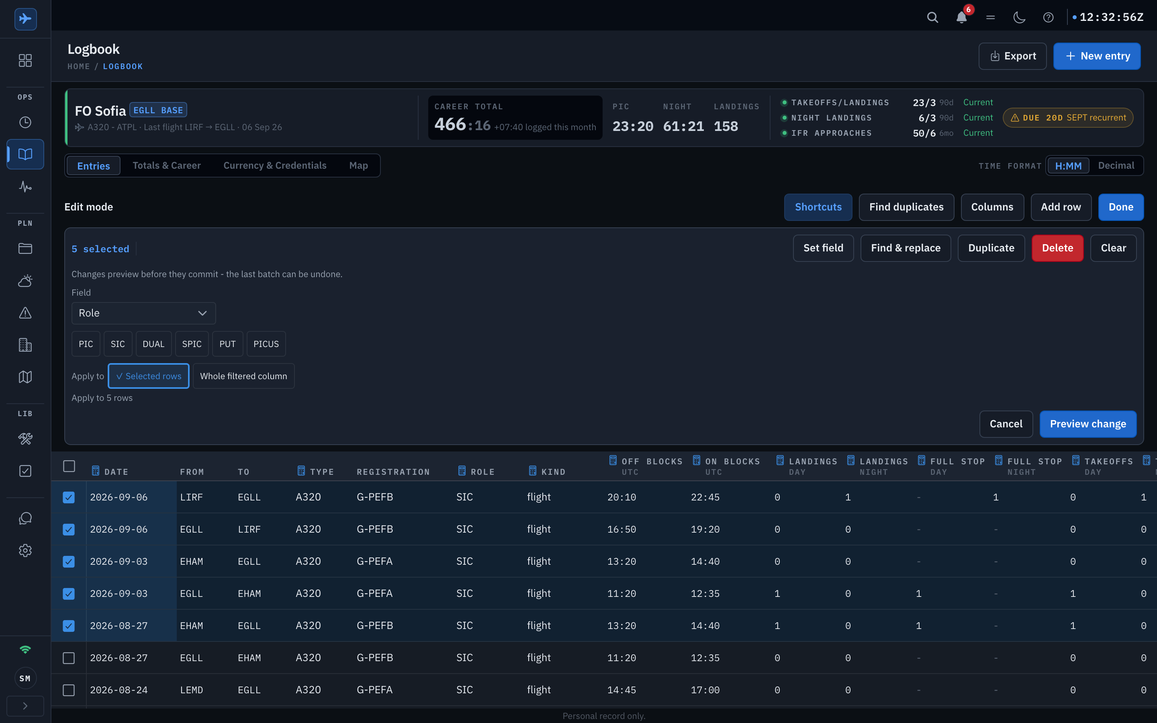Expand sidebar with bottom chevron

25,706
